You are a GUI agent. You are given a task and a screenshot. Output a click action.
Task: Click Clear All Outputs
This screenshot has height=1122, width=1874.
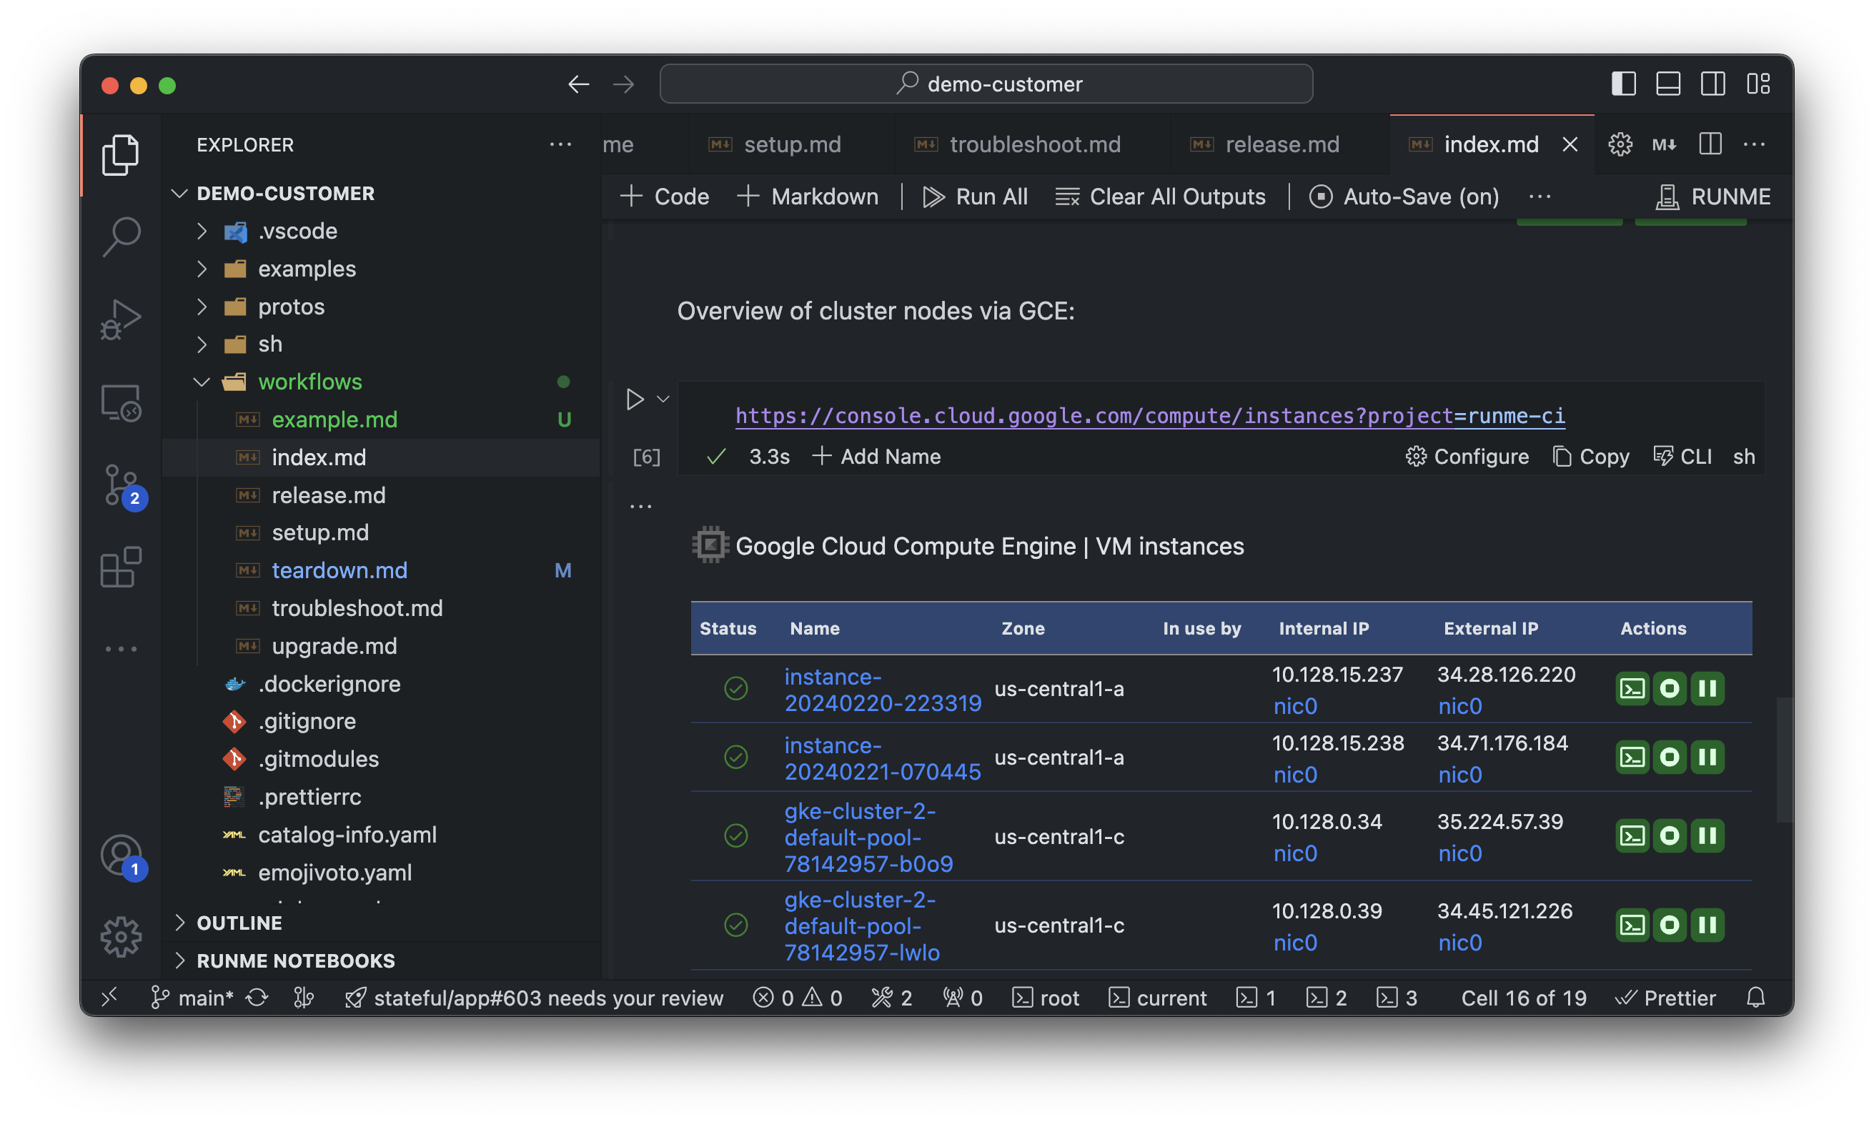click(1159, 197)
